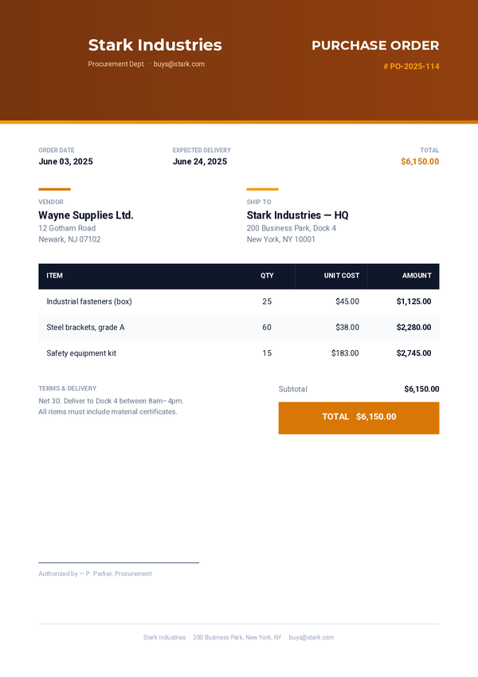Click the PURCHASE ORDER heading
The width and height of the screenshot is (478, 677).
(375, 45)
